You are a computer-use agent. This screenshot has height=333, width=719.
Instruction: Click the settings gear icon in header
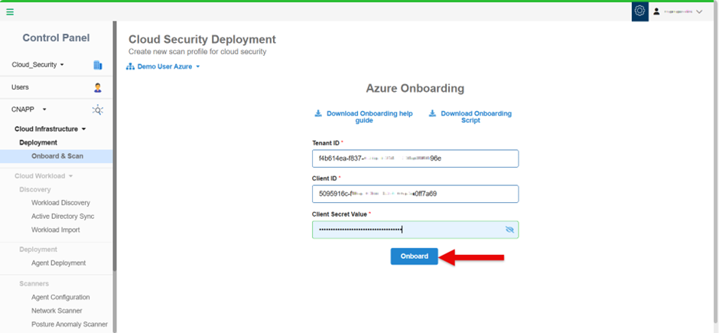(x=639, y=11)
